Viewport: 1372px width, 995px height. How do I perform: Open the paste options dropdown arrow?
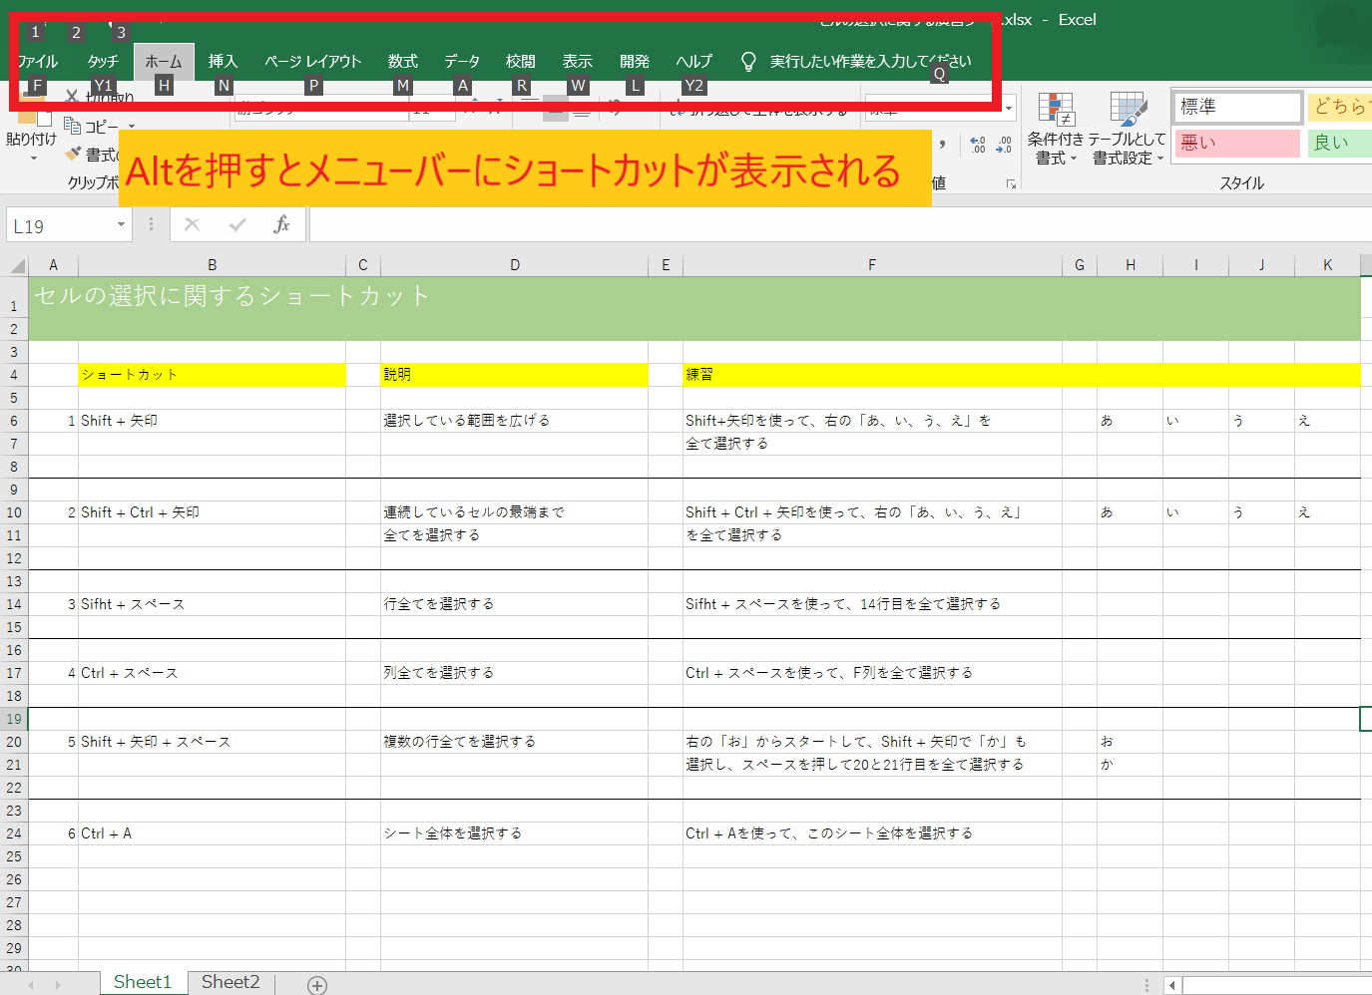pos(33,159)
